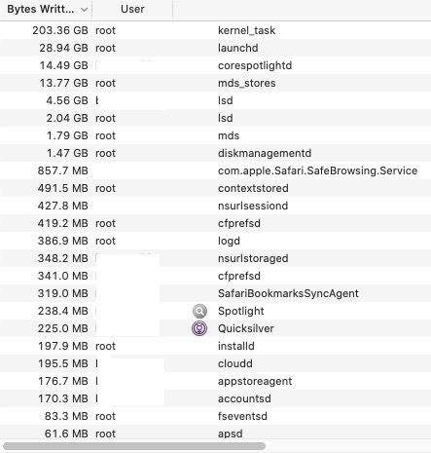The height and width of the screenshot is (453, 431).
Task: Click the Spotlight magnifier icon
Action: pyautogui.click(x=199, y=311)
